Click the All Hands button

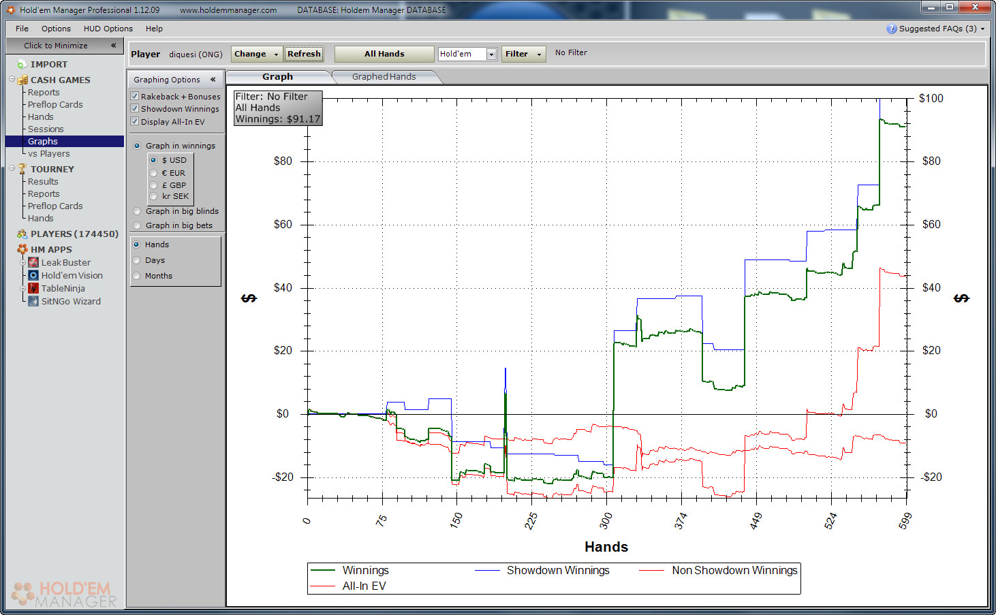point(384,54)
